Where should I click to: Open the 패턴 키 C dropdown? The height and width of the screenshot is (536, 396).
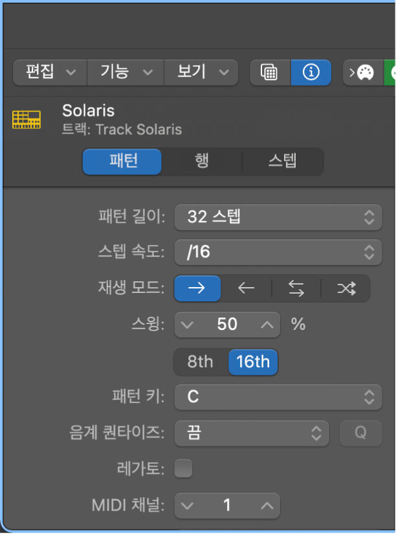(278, 397)
